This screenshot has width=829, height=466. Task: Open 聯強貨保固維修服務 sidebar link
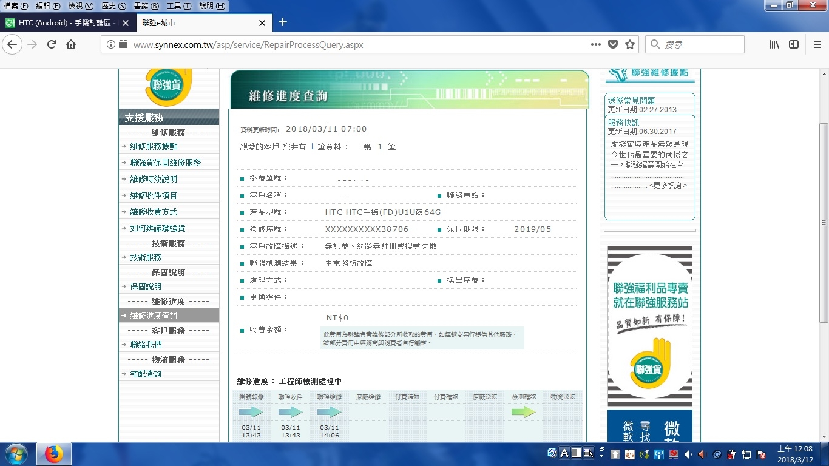click(x=166, y=163)
